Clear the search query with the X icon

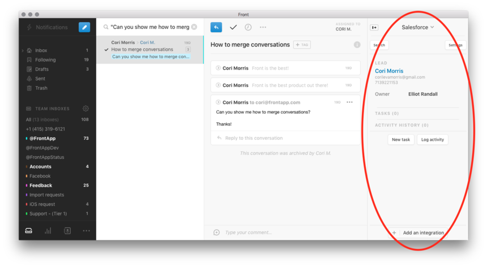[194, 27]
